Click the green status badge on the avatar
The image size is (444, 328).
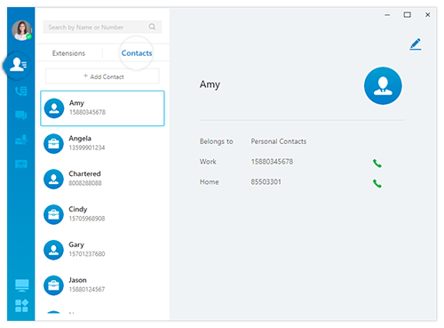(28, 36)
